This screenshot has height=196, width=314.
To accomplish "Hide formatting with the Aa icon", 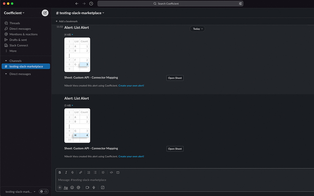I will tap(66, 188).
